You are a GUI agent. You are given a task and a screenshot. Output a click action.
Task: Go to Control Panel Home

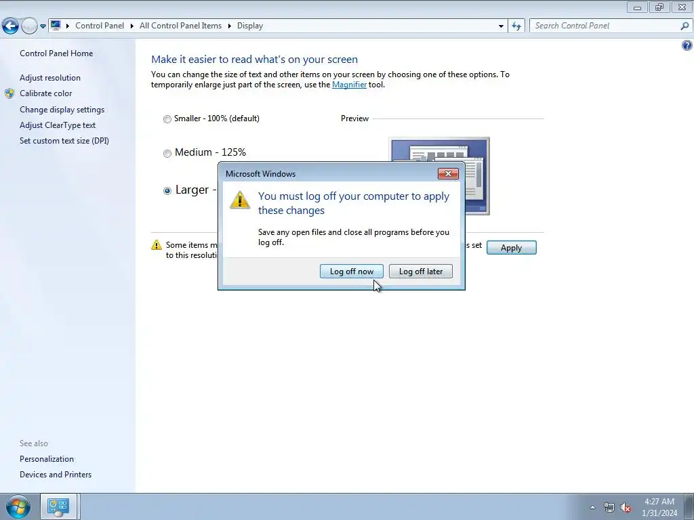[x=56, y=53]
